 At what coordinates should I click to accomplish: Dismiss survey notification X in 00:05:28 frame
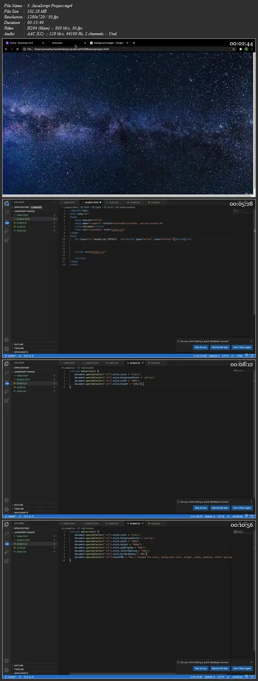251,341
